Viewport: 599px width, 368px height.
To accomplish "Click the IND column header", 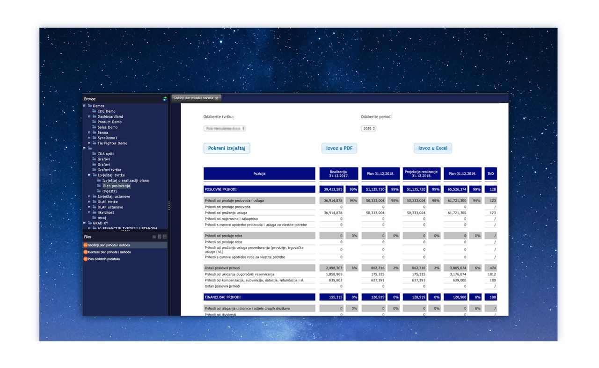I will click(x=491, y=173).
